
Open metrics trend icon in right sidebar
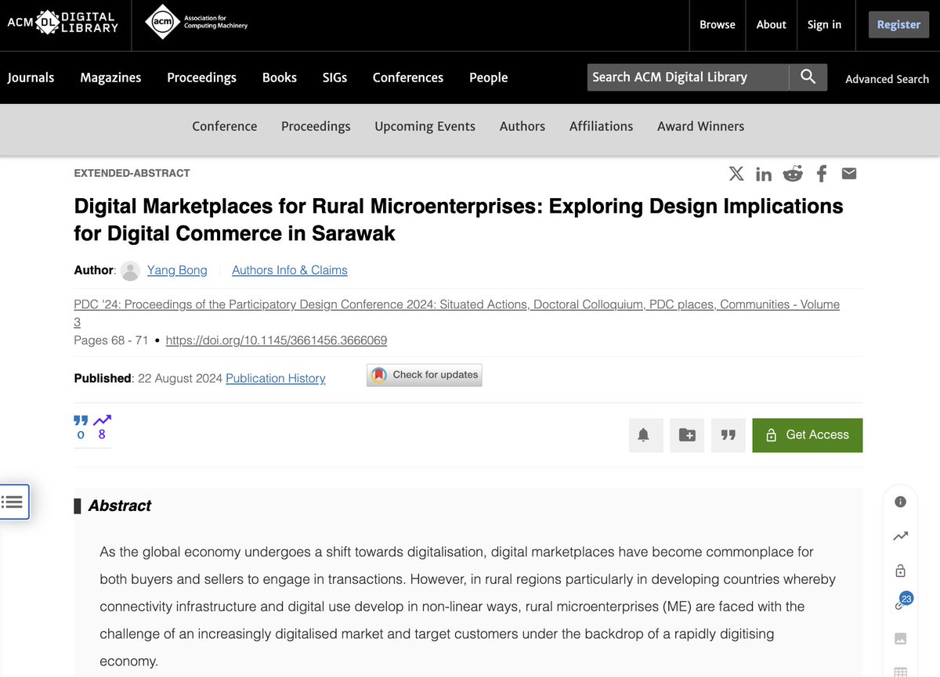[900, 536]
